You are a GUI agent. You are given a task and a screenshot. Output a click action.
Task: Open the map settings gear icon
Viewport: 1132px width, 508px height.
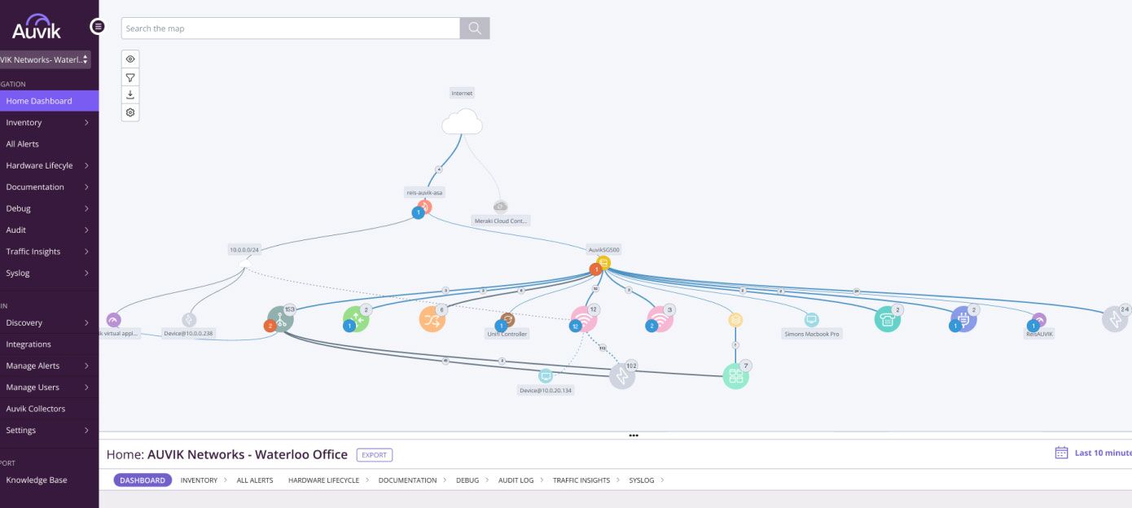130,112
